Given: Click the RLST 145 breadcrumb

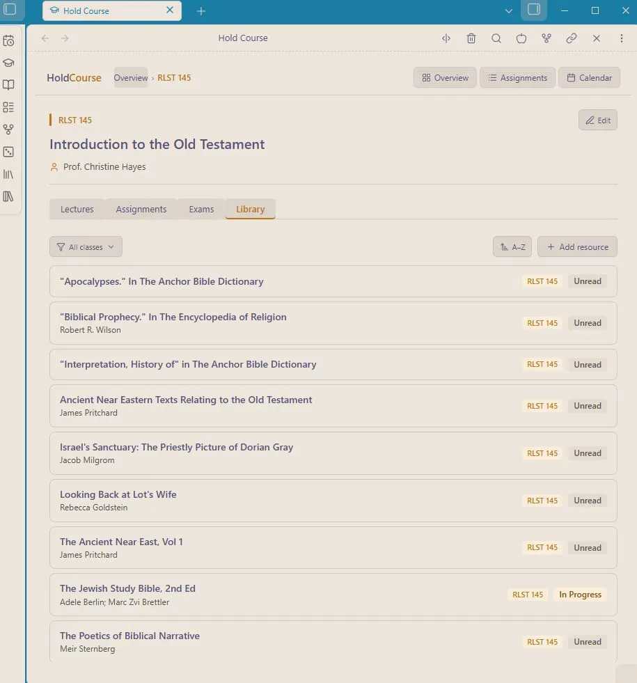Looking at the screenshot, I should 174,77.
